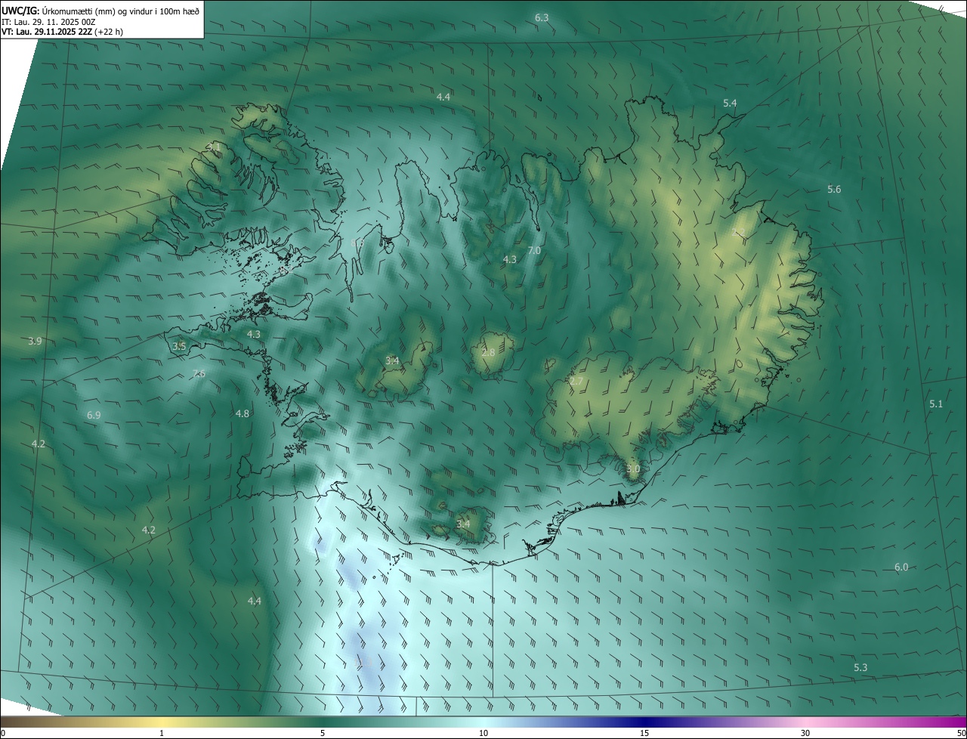Click the 6.3 value on the map

click(x=542, y=17)
